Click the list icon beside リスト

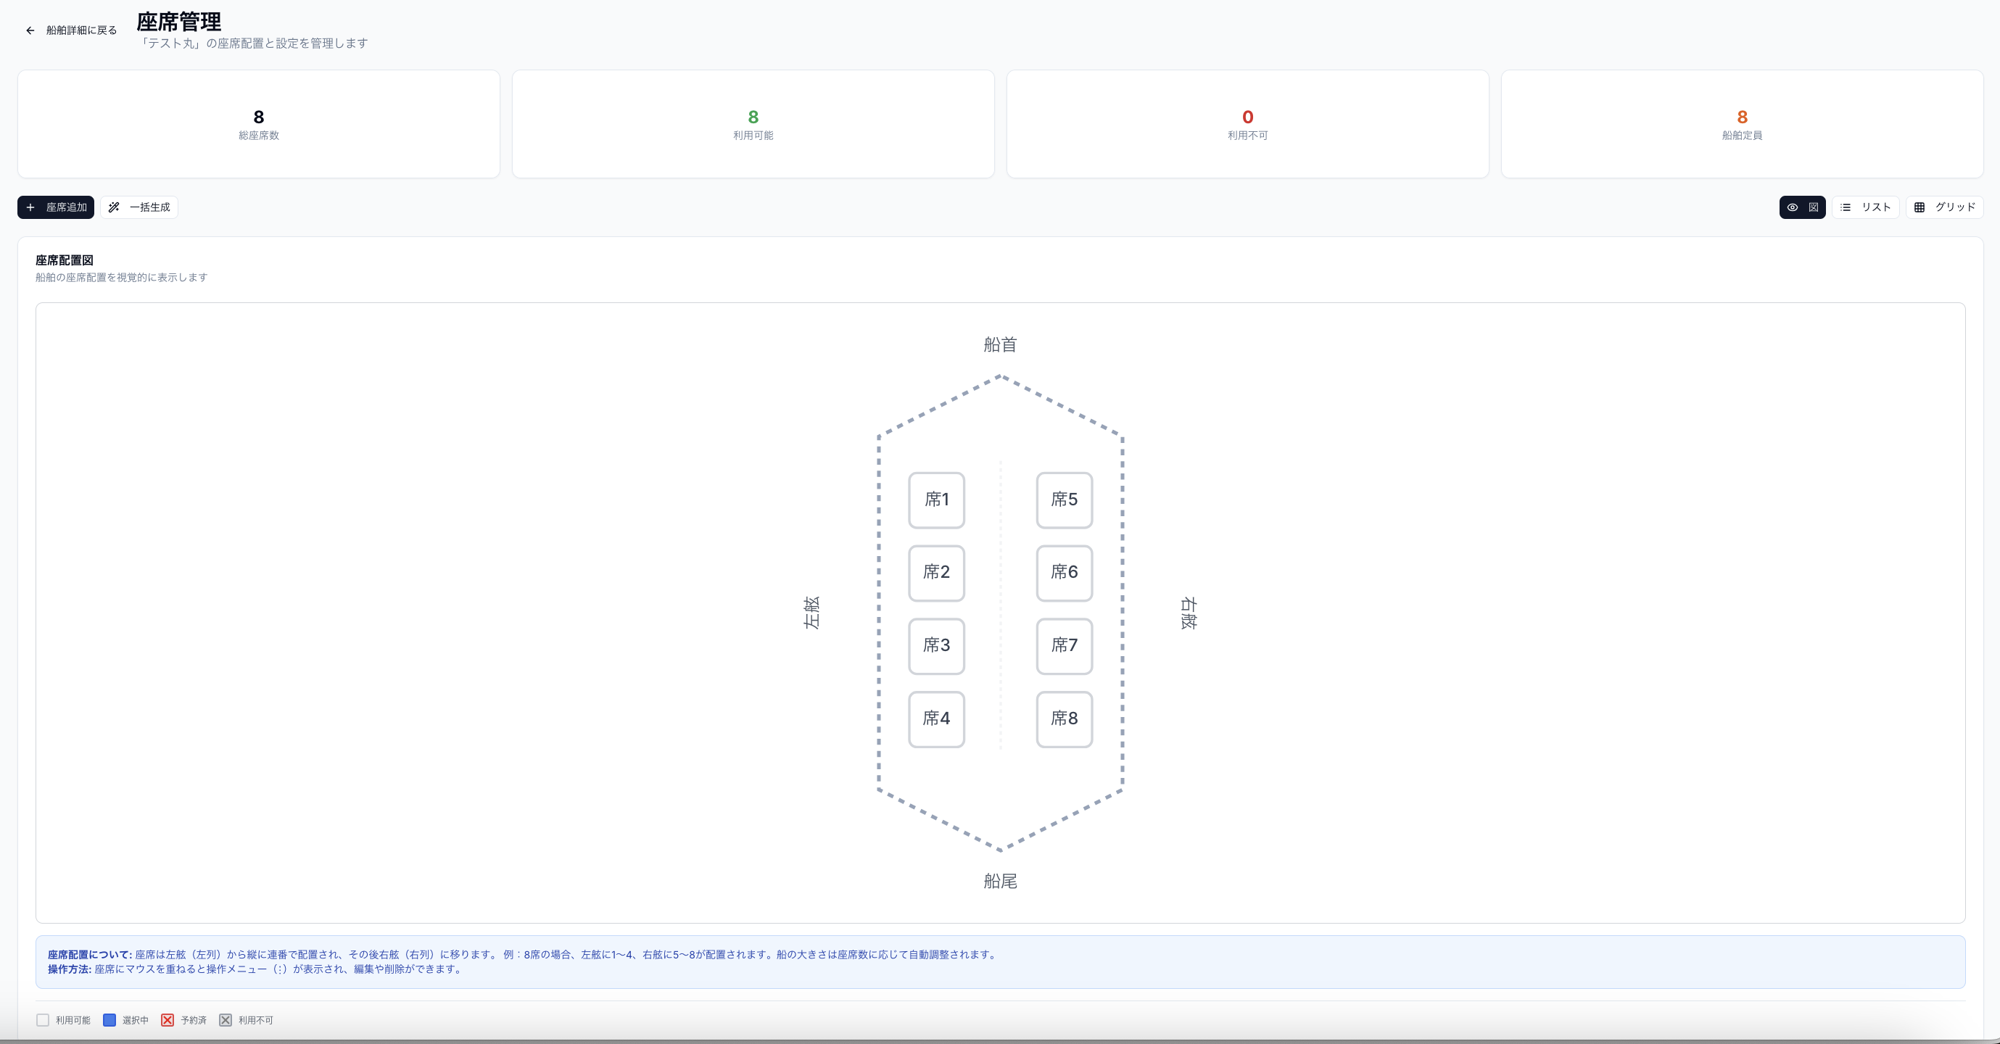click(x=1846, y=207)
